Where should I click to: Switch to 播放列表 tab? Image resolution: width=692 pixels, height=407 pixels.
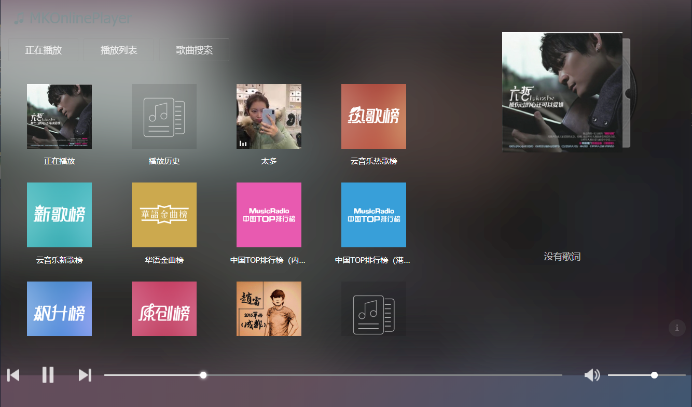click(x=119, y=50)
